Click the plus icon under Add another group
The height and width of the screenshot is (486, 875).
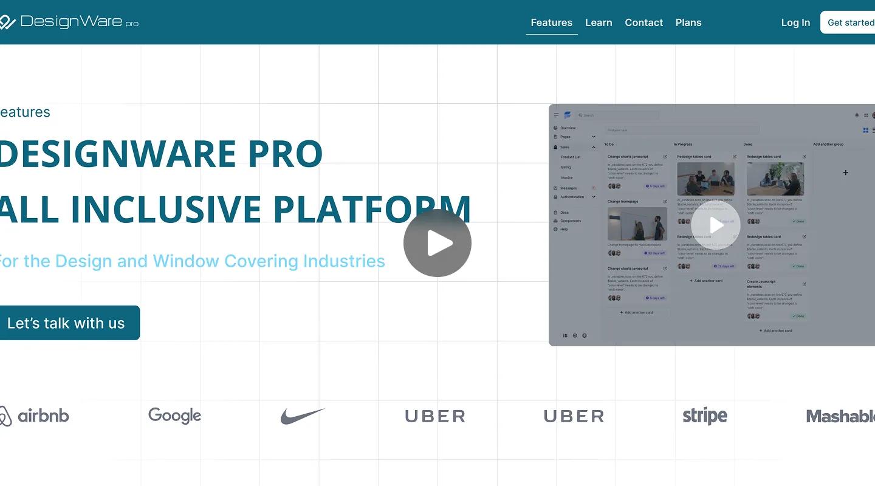pyautogui.click(x=845, y=173)
